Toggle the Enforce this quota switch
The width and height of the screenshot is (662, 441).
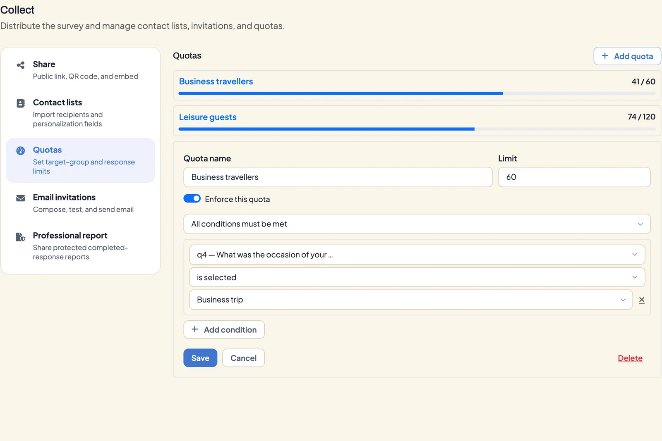(192, 199)
